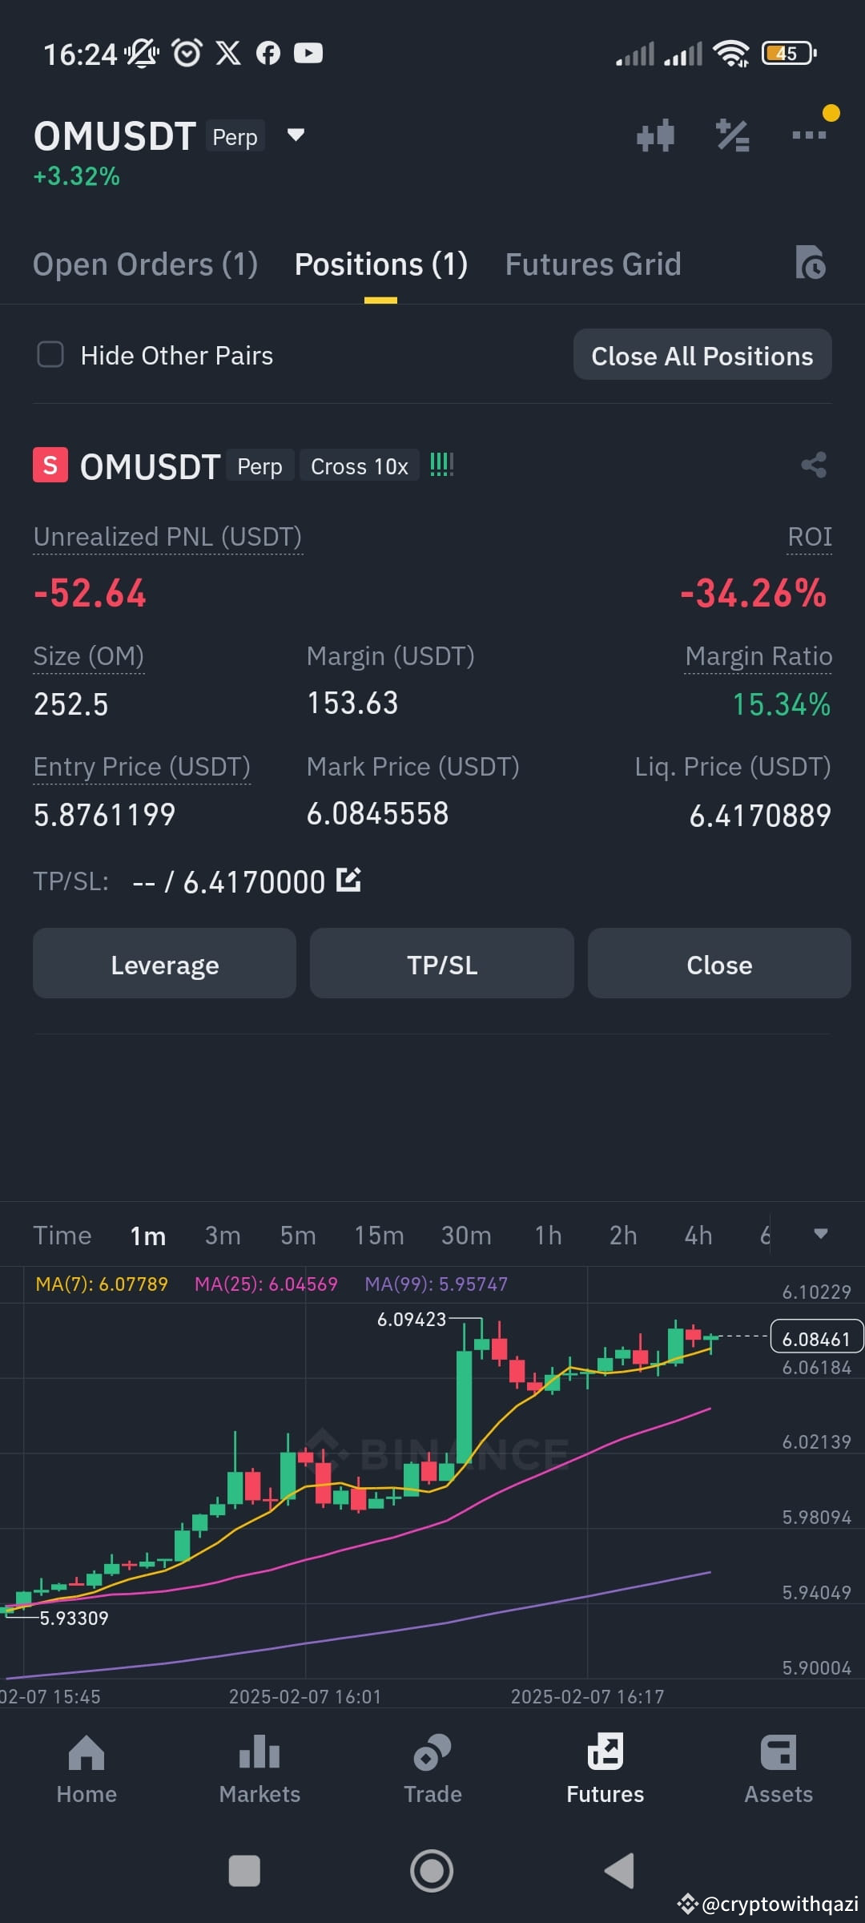
Task: Tap the Entry Price (USDT) label
Action: point(142,766)
